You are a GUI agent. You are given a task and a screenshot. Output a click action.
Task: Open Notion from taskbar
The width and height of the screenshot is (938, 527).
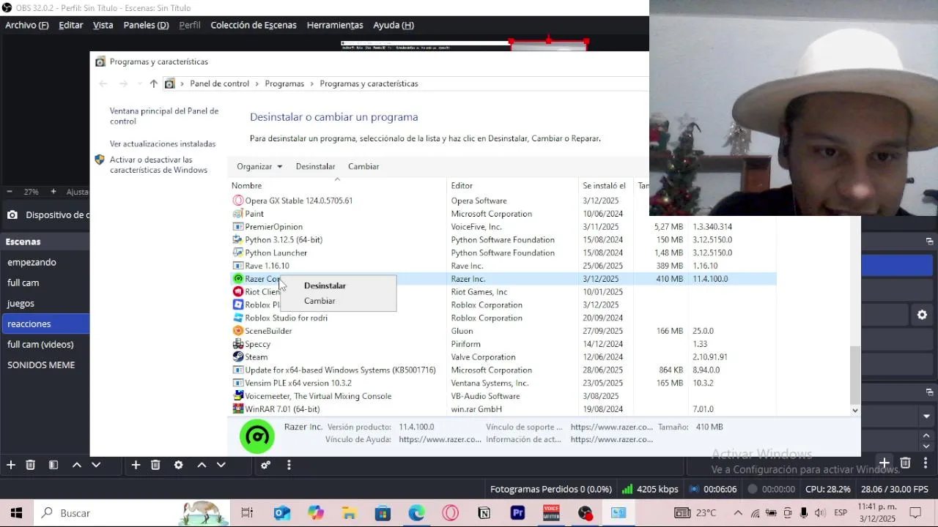[x=484, y=513]
